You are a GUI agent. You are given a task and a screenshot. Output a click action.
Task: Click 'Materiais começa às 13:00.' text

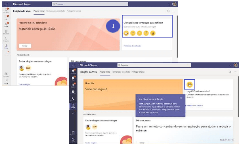(37, 29)
